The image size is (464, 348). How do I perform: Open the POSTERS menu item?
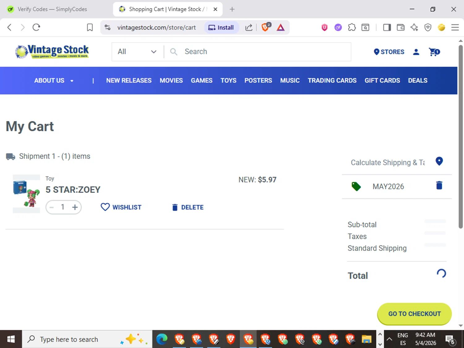coord(258,80)
